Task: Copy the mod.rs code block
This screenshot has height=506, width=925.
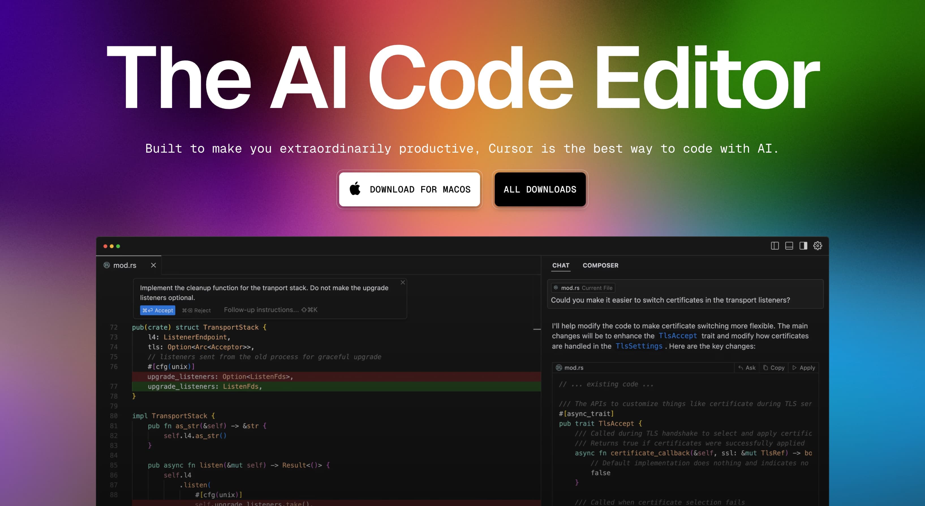Action: [x=773, y=367]
